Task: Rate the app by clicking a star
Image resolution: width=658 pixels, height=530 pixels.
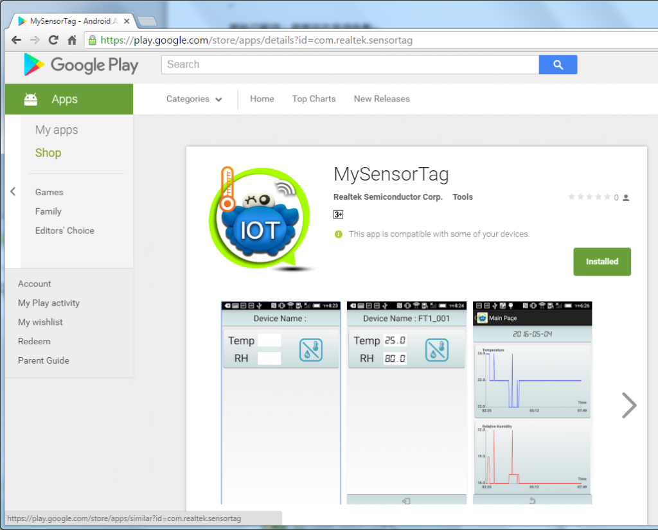Action: [589, 197]
